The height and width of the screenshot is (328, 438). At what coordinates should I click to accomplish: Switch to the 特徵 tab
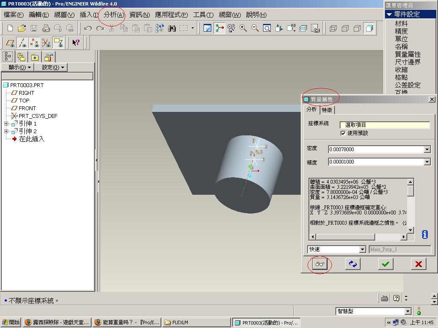pyautogui.click(x=327, y=110)
